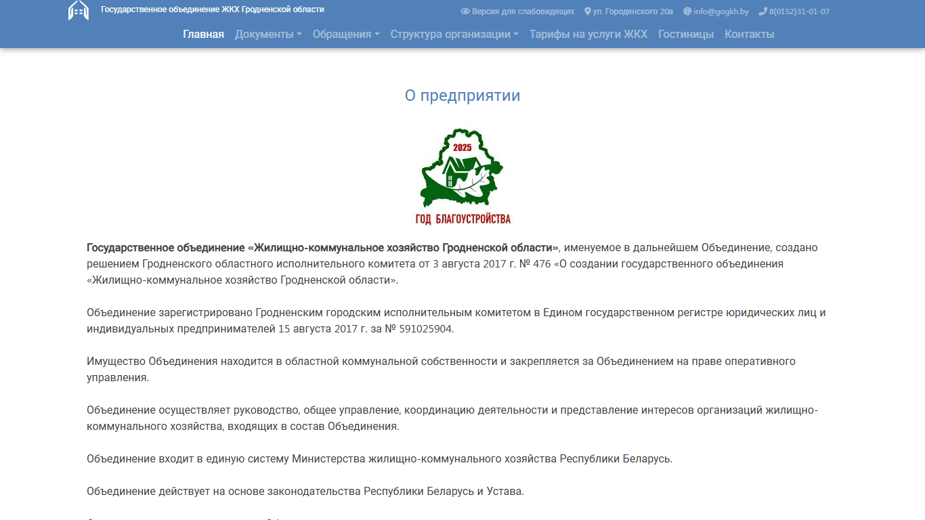Expand the 'Обращения' dropdown menu
The image size is (925, 520).
click(346, 35)
